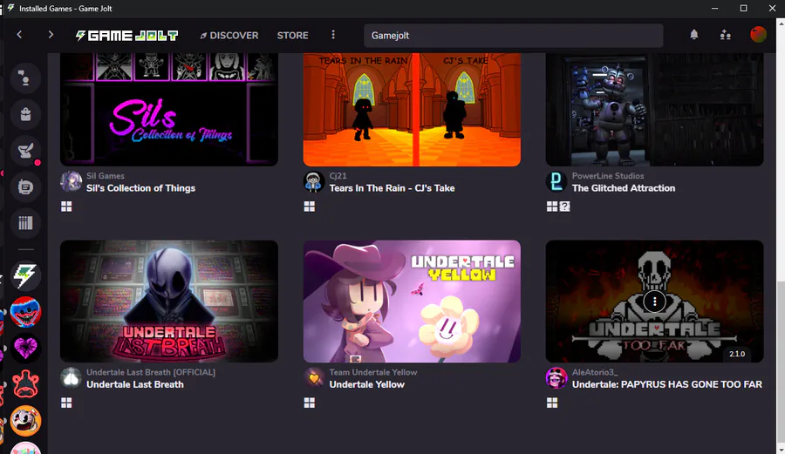
Task: Open Tears In The Rain thumbnail
Action: (412, 110)
